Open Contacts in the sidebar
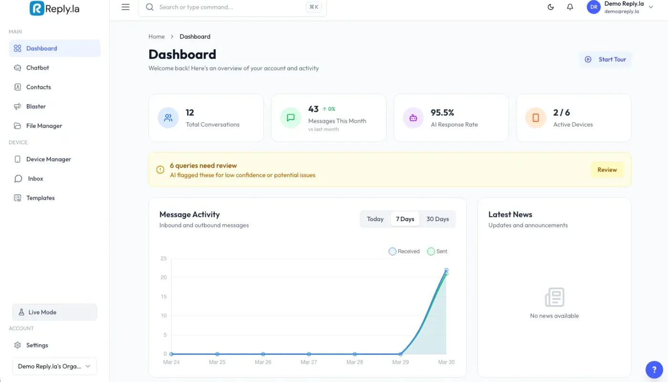 (x=54, y=87)
